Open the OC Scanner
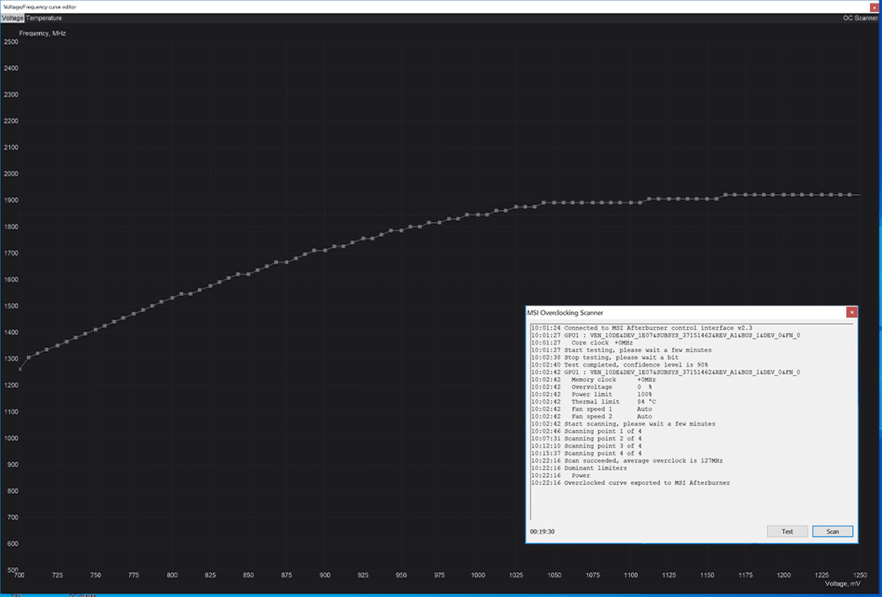This screenshot has width=882, height=597. point(860,18)
